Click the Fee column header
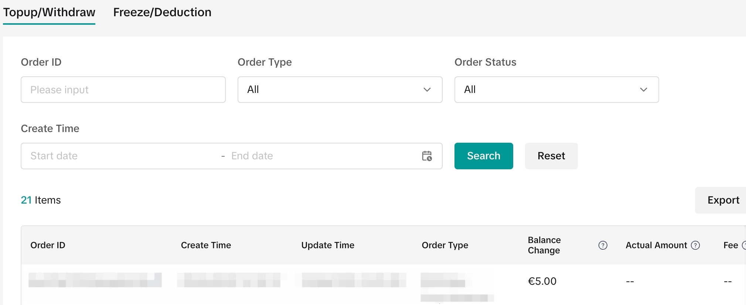Viewport: 746px width, 305px height. click(x=730, y=245)
